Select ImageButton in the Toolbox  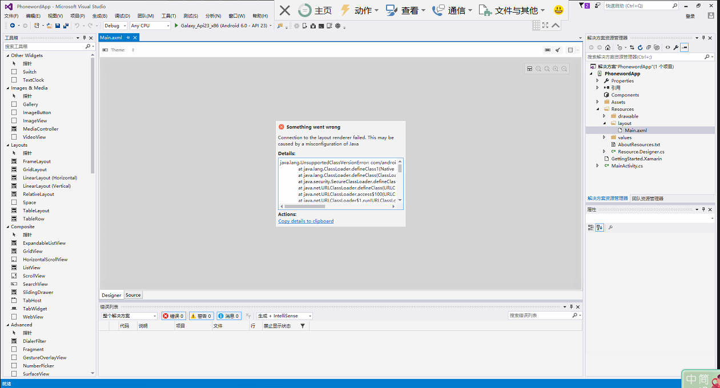[x=37, y=112]
